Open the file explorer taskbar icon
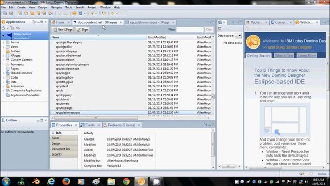The width and height of the screenshot is (330, 186). pos(111,181)
